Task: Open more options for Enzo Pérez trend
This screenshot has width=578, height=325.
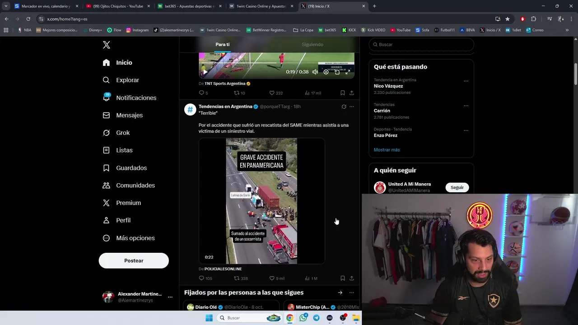Action: (466, 130)
